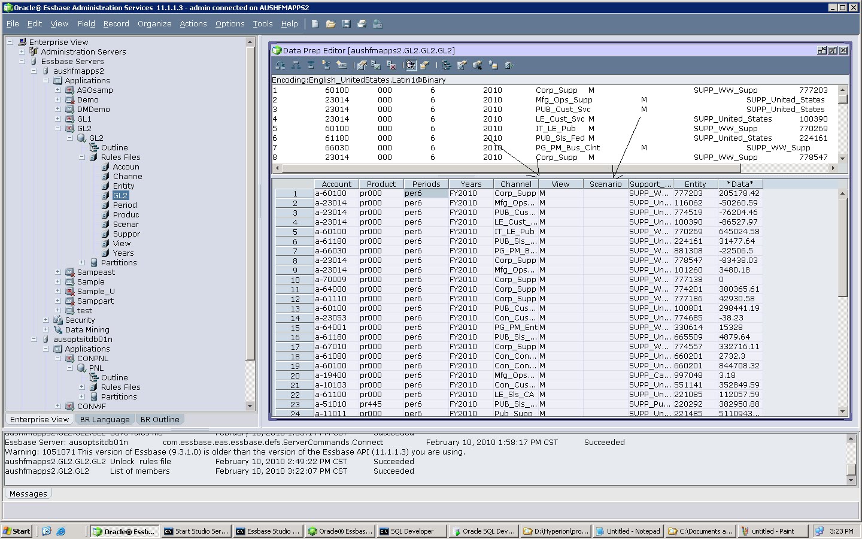
Task: Open Dimension build settings icon
Action: tap(462, 65)
